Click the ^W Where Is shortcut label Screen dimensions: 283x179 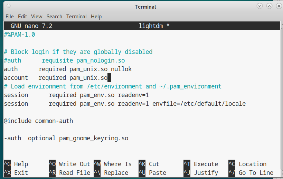pos(112,164)
